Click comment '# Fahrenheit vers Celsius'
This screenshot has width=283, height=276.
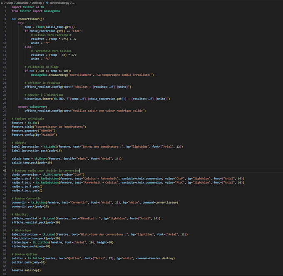[x=51, y=51]
